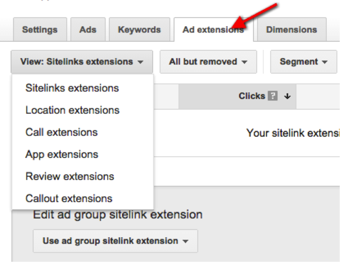
Task: Select Review extensions menu entry
Action: [70, 176]
